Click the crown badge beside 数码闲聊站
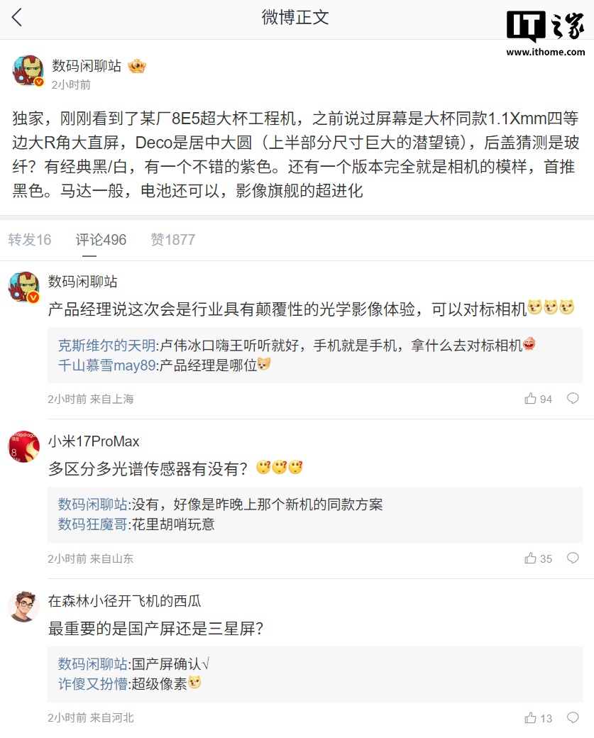Viewport: 594px width, 738px height. (x=136, y=67)
